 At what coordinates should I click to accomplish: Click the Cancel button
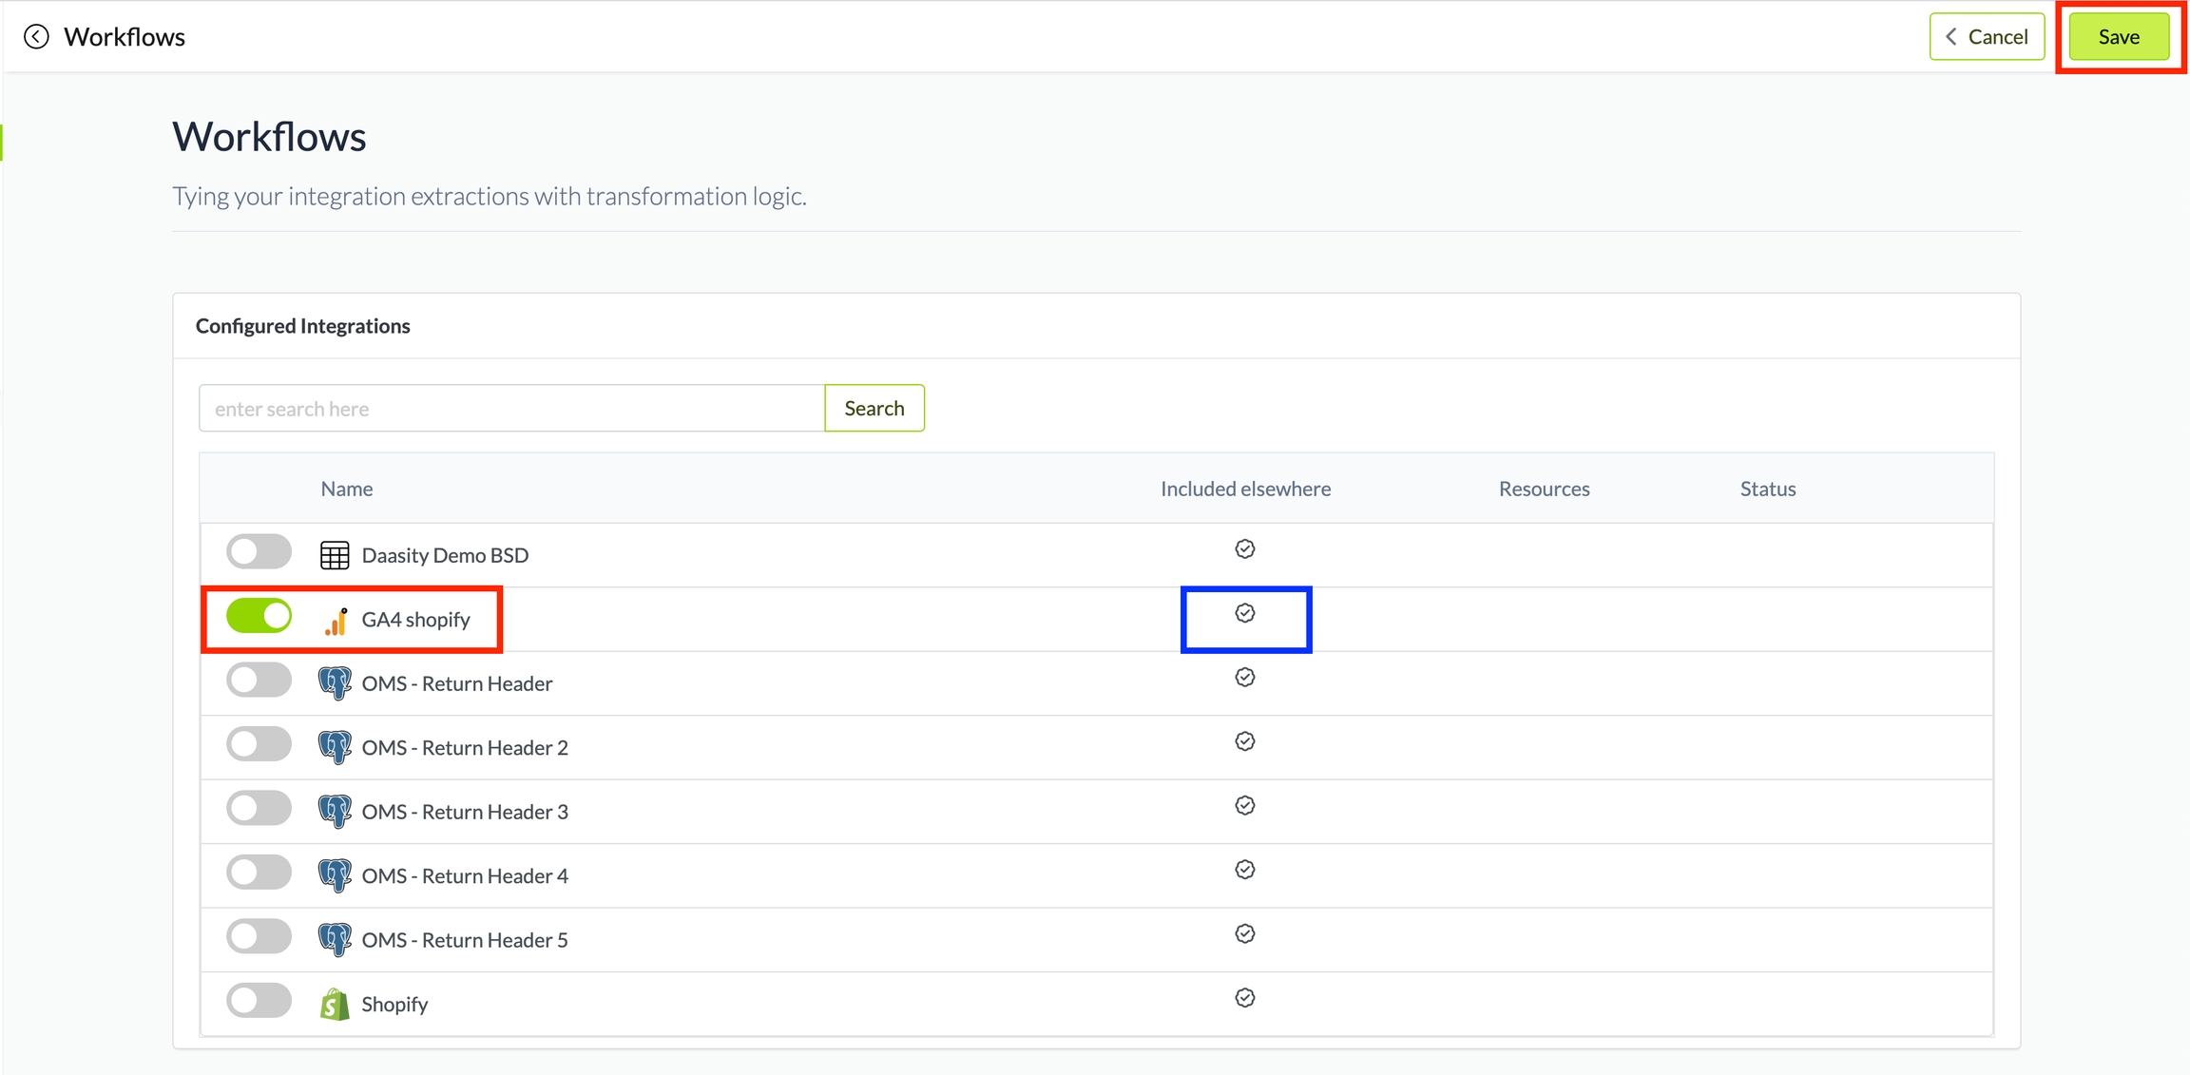[x=1987, y=37]
